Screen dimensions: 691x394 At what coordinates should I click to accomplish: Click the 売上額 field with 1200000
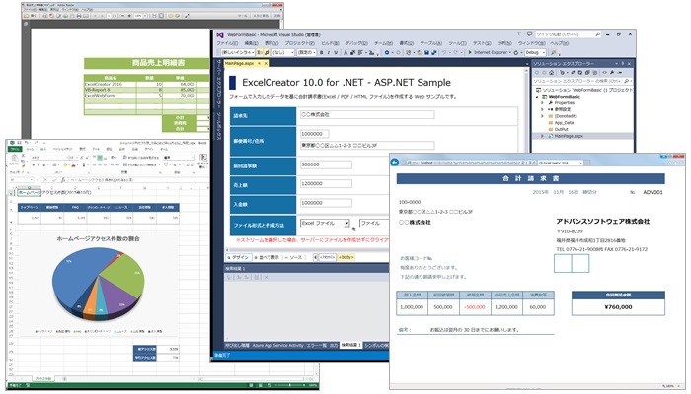326,184
